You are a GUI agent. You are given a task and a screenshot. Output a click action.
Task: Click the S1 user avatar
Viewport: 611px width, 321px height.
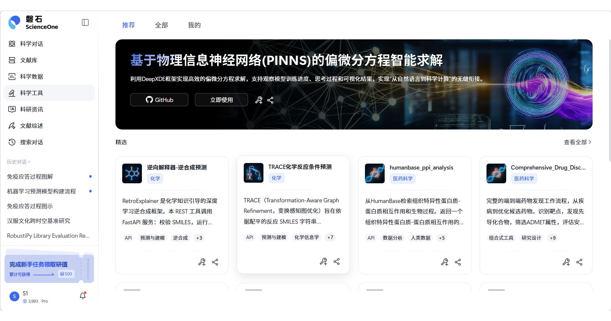point(14,296)
